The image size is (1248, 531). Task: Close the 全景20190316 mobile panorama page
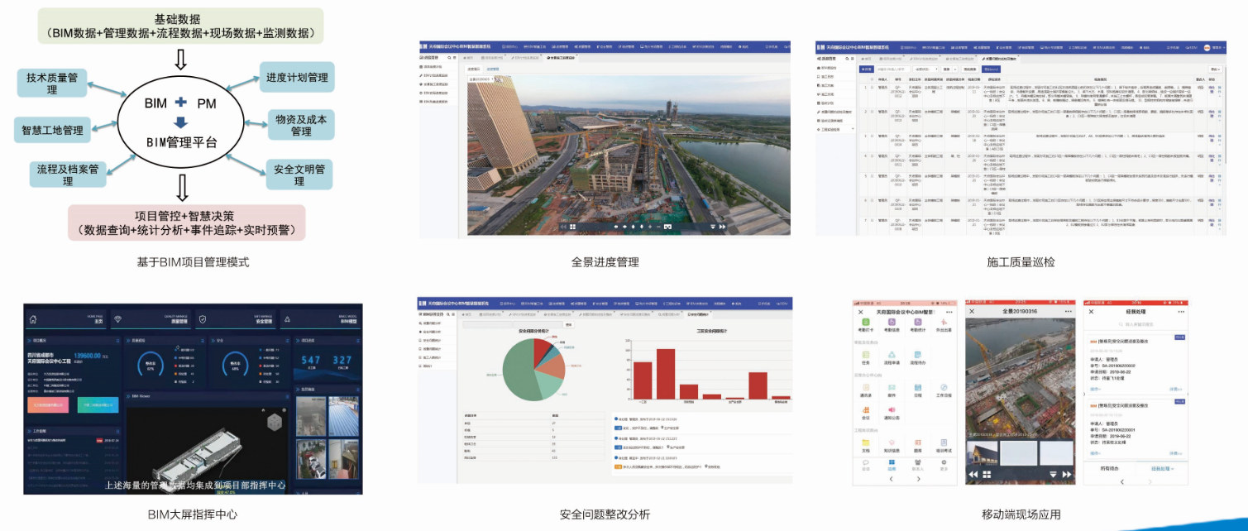click(x=973, y=311)
